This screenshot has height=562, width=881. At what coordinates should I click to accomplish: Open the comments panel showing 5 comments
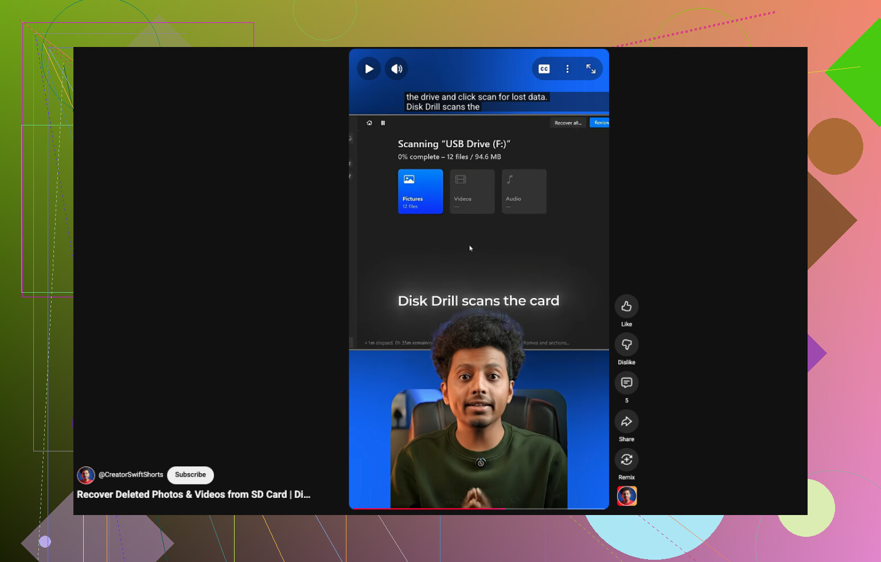[626, 383]
